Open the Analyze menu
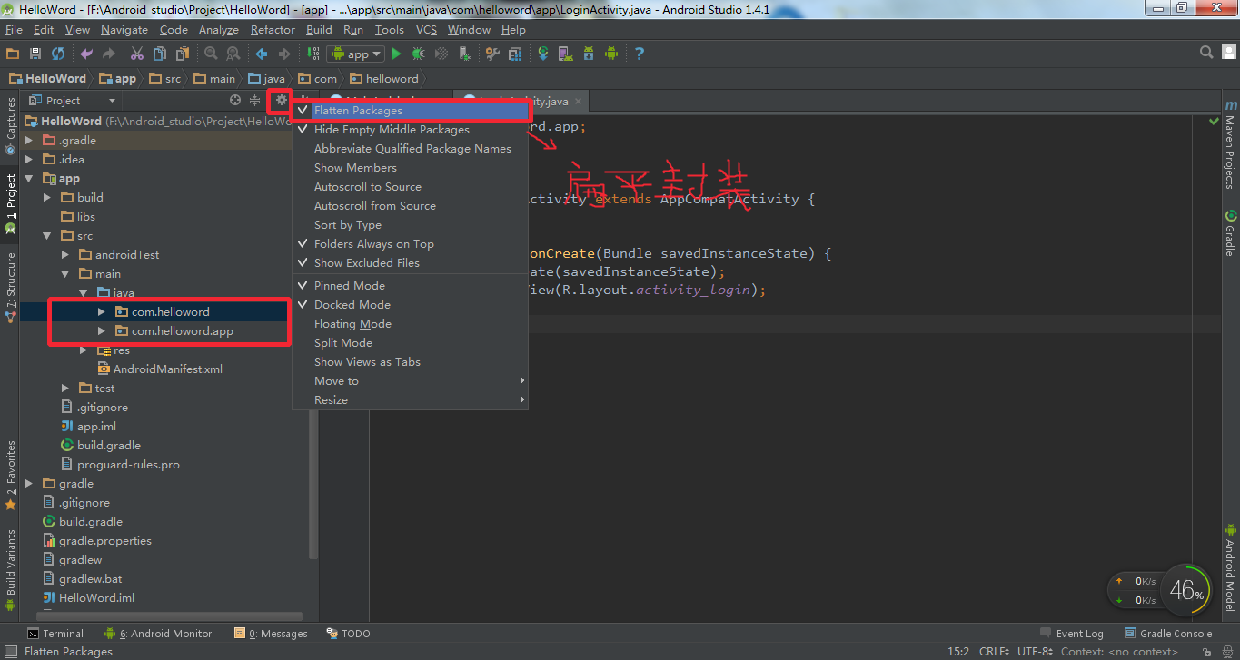This screenshot has height=660, width=1240. [219, 30]
